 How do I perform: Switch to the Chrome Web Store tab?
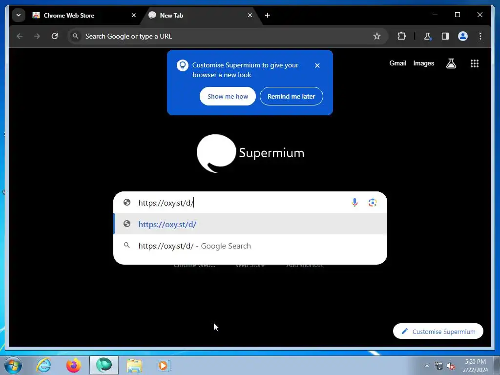tap(84, 15)
